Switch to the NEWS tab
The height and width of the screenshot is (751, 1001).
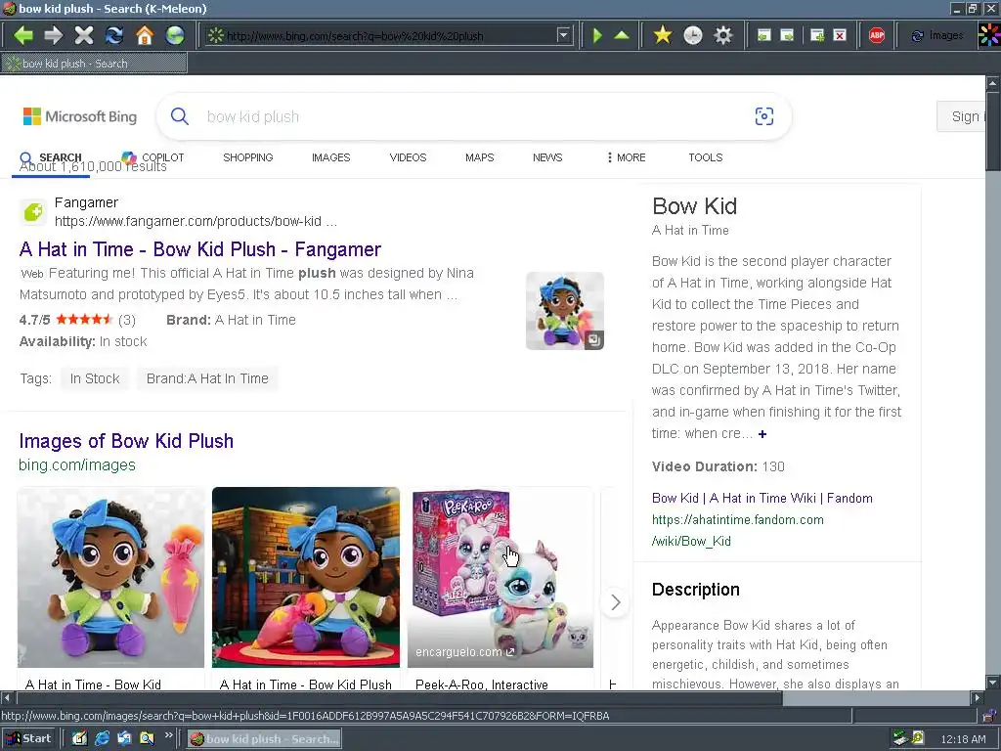coord(547,157)
